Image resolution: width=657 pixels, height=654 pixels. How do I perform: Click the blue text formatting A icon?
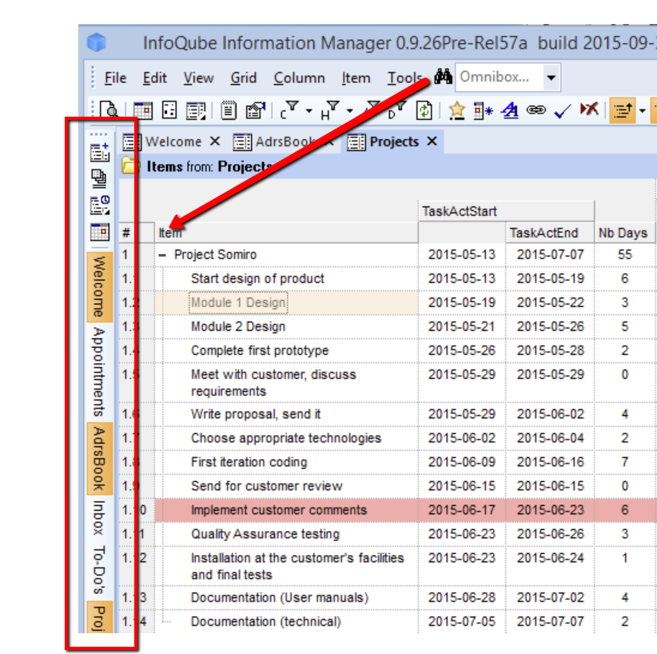coord(509,110)
